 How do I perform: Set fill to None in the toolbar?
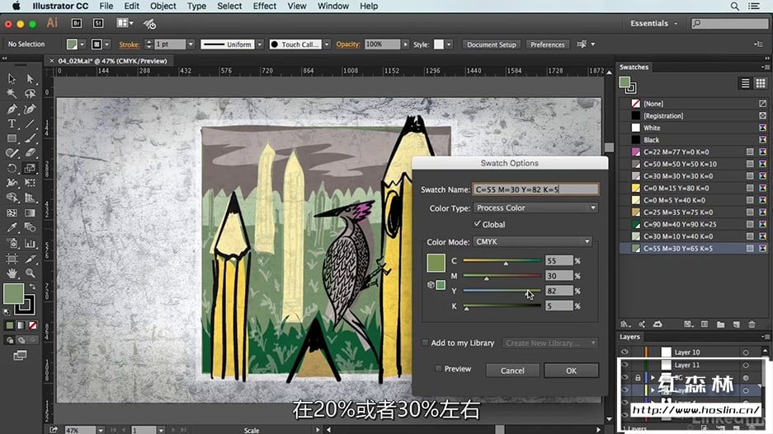point(32,325)
